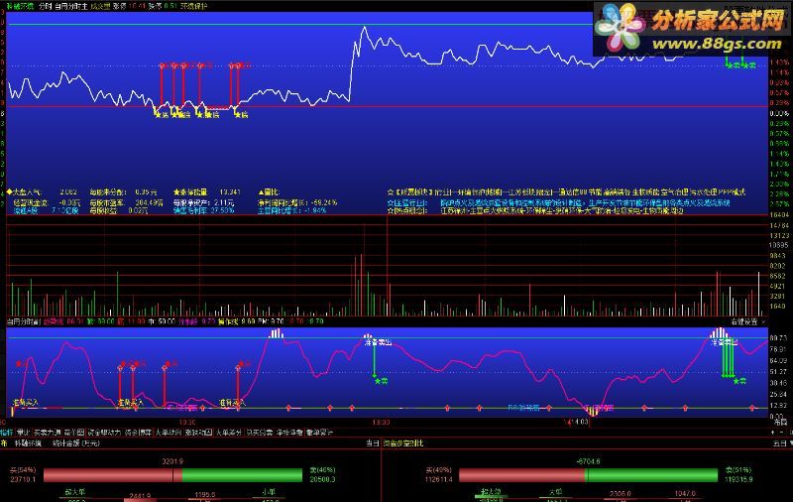Viewport: 793px width, 502px height.
Task: Click the 所属板块 description line
Action: pyautogui.click(x=566, y=192)
